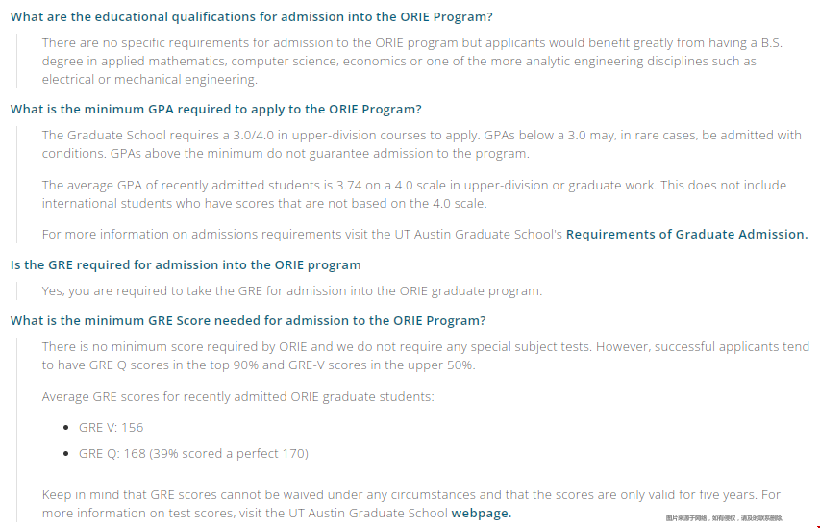Select the 'GRE Q: 168' list item

click(193, 453)
